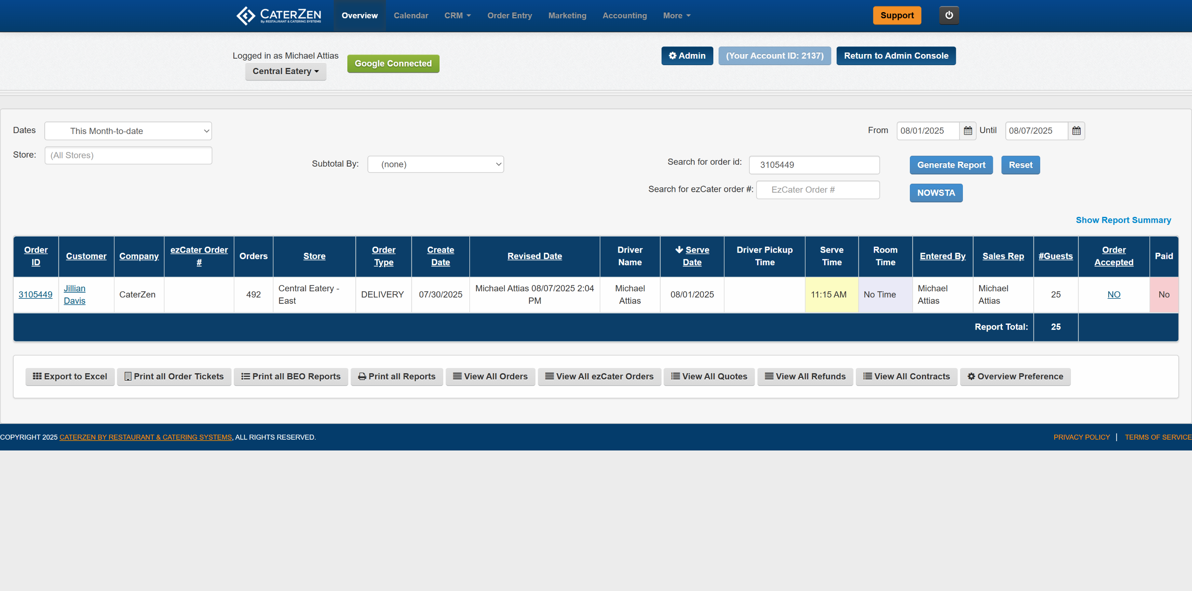Click the CaterZen logo
Image resolution: width=1192 pixels, height=591 pixels.
(x=278, y=15)
